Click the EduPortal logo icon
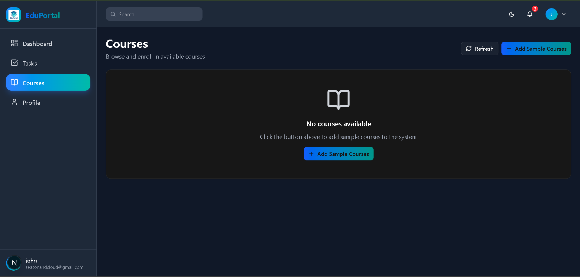Viewport: 580px width, 277px height. pyautogui.click(x=14, y=15)
